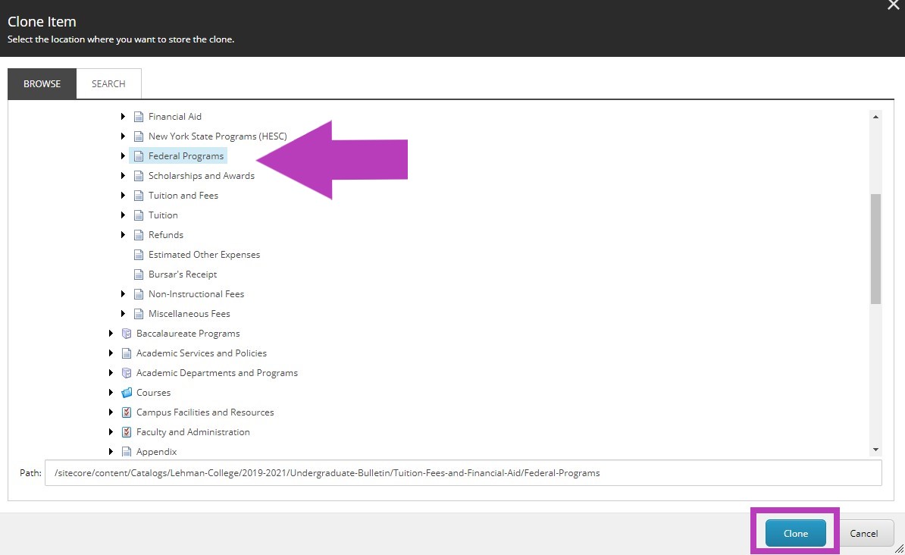Expand the Tuition node

coord(123,215)
